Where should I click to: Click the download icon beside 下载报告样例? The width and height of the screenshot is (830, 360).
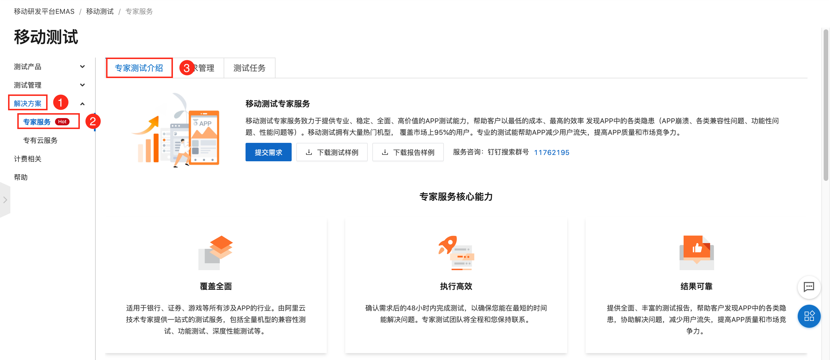click(x=385, y=152)
